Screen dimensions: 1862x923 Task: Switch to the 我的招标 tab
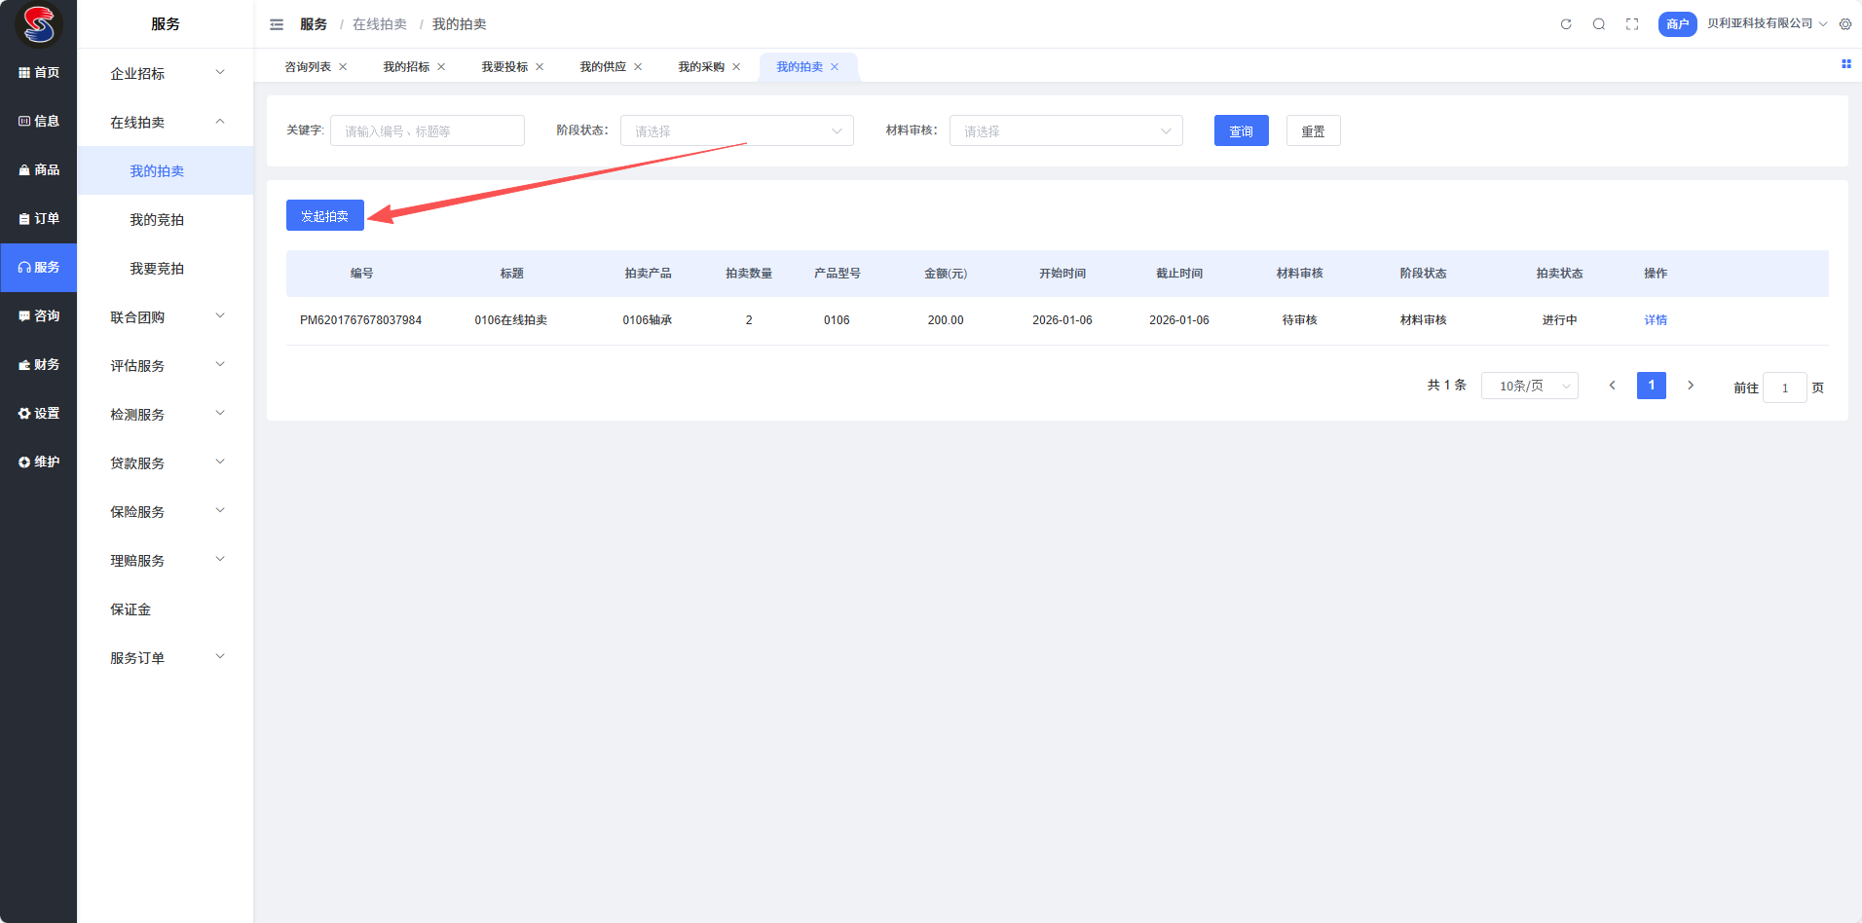click(406, 67)
